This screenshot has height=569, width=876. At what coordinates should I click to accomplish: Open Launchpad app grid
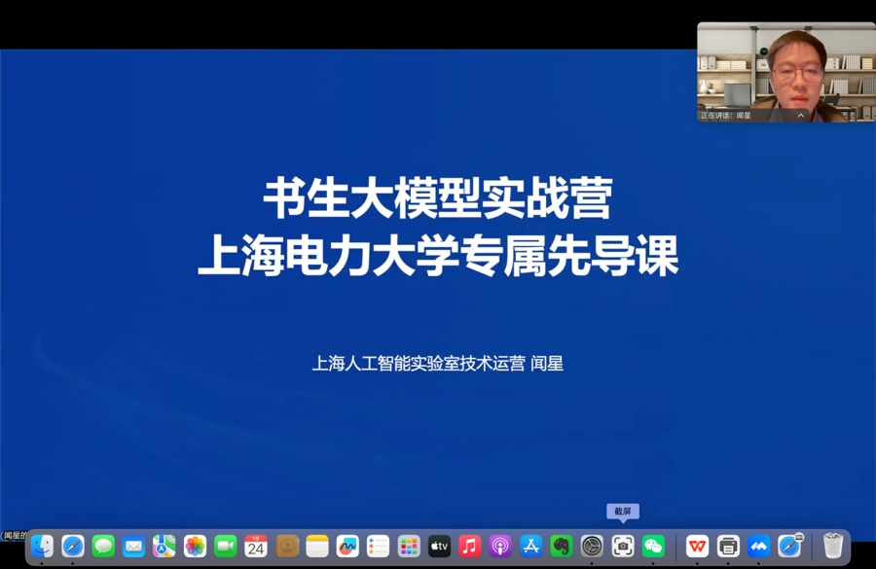click(409, 547)
